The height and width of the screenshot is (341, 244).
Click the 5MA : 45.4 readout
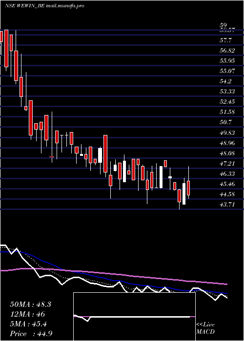pyautogui.click(x=28, y=324)
